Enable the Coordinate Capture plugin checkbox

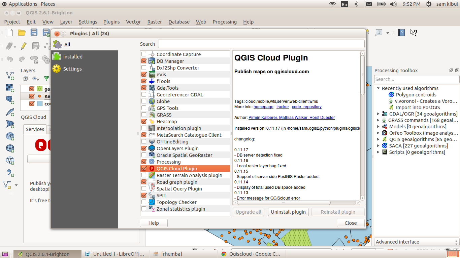point(144,54)
